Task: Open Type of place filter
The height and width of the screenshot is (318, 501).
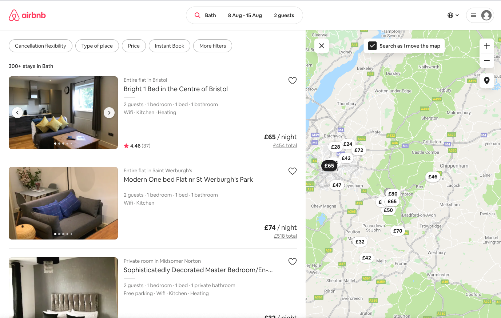Action: pos(97,46)
